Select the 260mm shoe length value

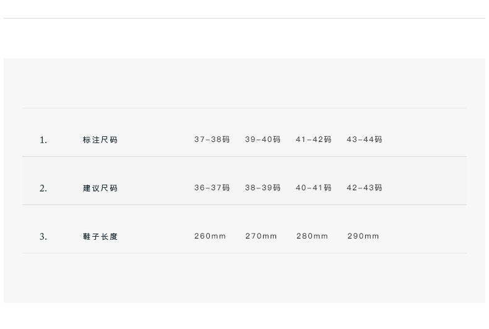click(210, 236)
